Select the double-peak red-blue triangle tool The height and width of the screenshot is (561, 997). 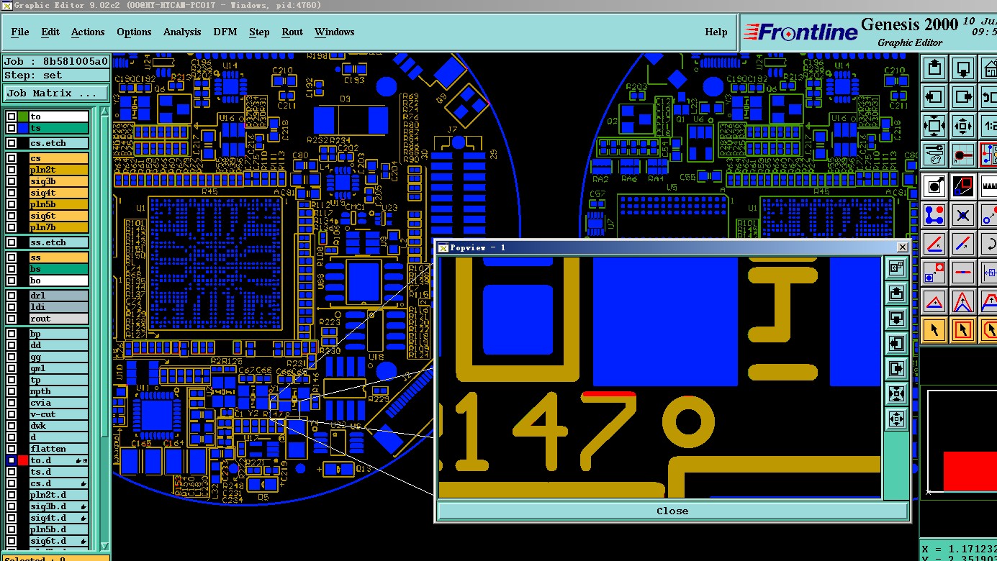pos(963,301)
